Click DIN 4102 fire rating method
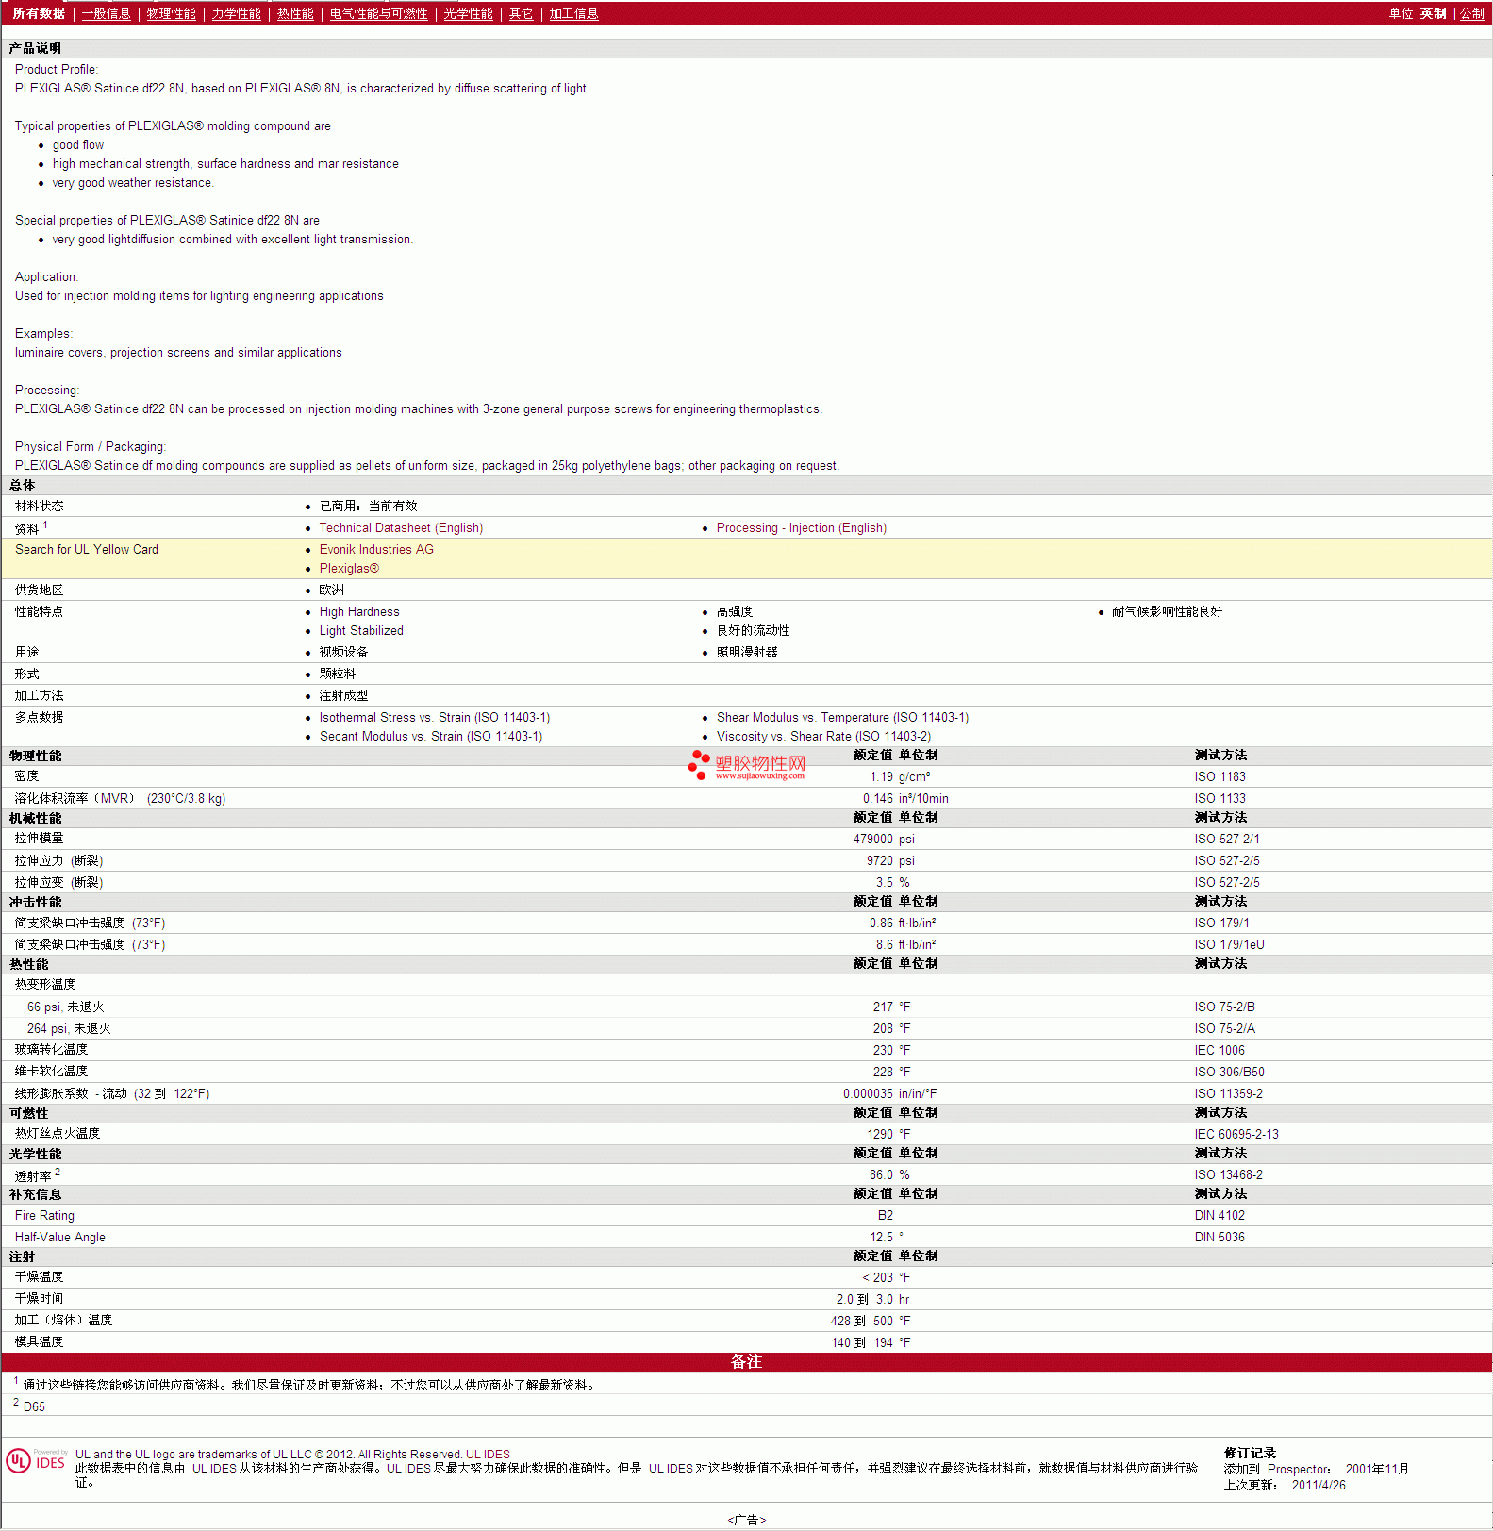Screen dimensions: 1493x1531 tap(1219, 1216)
